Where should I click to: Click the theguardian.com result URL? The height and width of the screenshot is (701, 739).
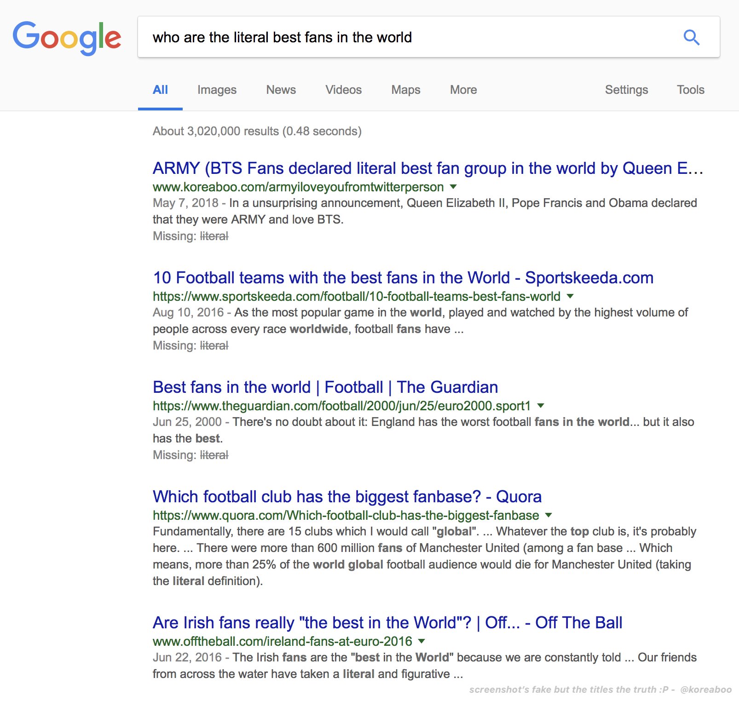coord(342,406)
